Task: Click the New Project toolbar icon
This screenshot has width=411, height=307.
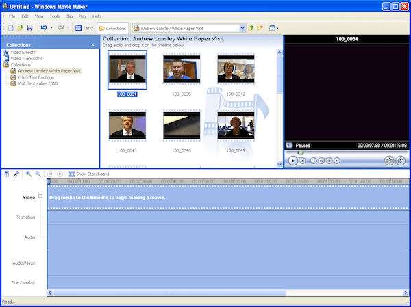Action: (11, 28)
